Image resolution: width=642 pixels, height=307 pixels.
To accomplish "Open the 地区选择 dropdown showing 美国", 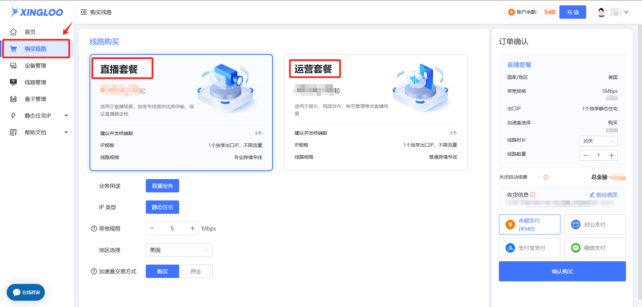I will point(179,250).
